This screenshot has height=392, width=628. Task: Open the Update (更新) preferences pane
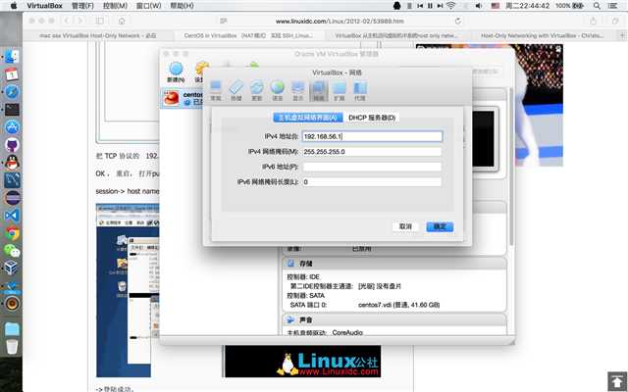tap(257, 91)
